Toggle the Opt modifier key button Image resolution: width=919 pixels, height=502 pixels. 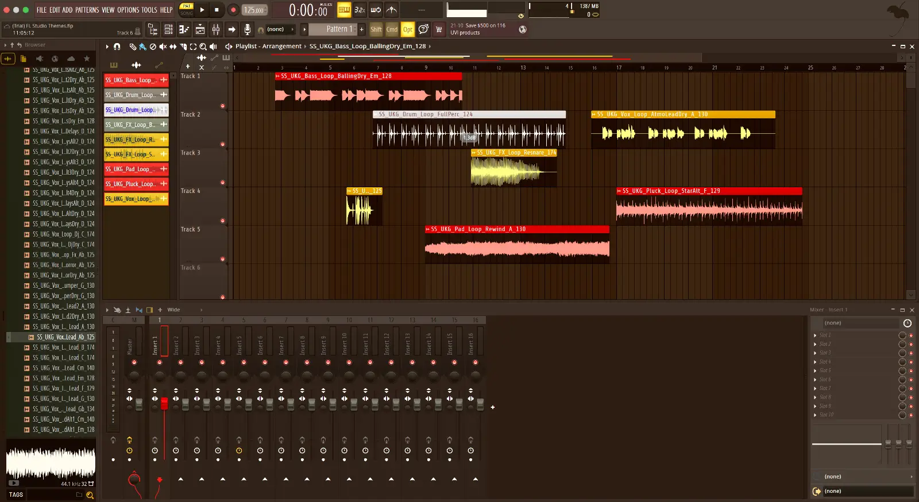pos(408,29)
